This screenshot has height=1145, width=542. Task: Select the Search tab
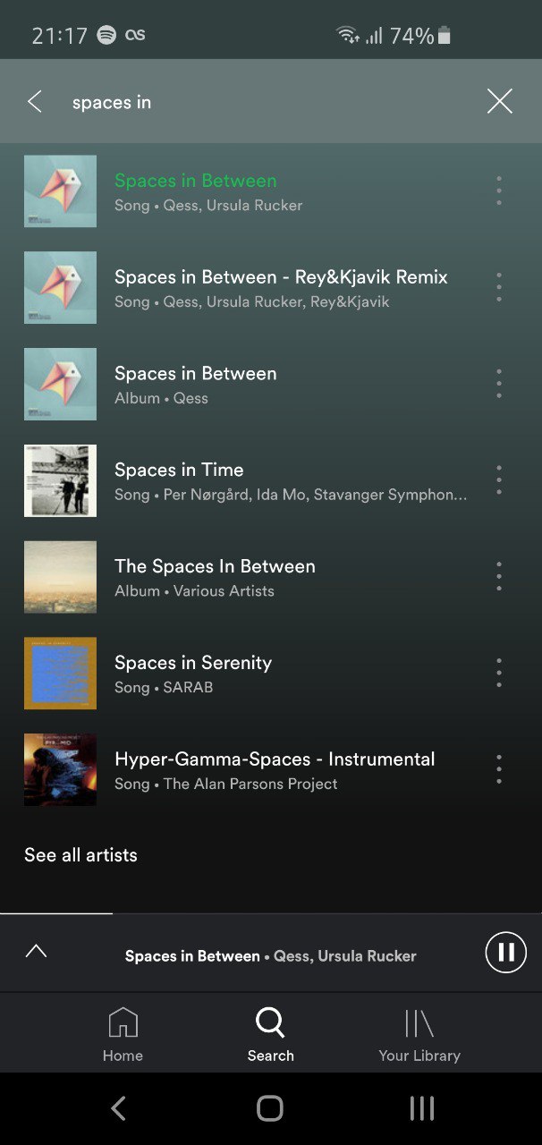(x=270, y=1035)
